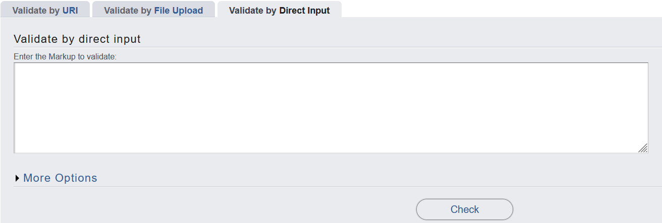Click 'File Upload' text in the middle tab

tap(179, 10)
